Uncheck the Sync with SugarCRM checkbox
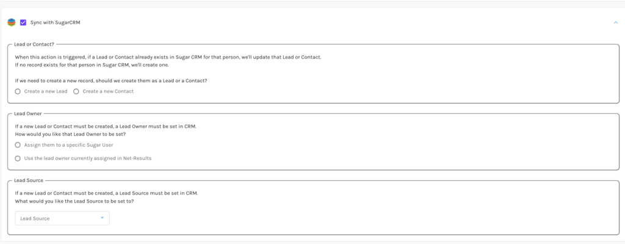Image resolution: width=625 pixels, height=244 pixels. [x=23, y=23]
